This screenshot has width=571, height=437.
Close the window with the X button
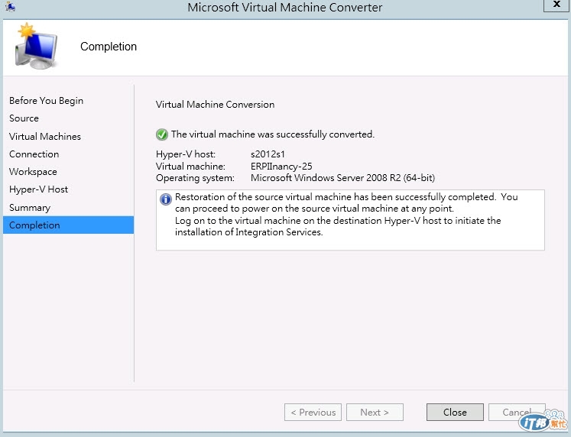coord(556,5)
